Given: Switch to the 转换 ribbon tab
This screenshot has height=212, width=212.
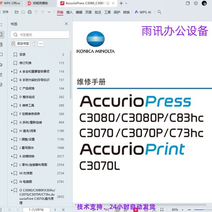Looking at the screenshot, I should coord(126,12).
